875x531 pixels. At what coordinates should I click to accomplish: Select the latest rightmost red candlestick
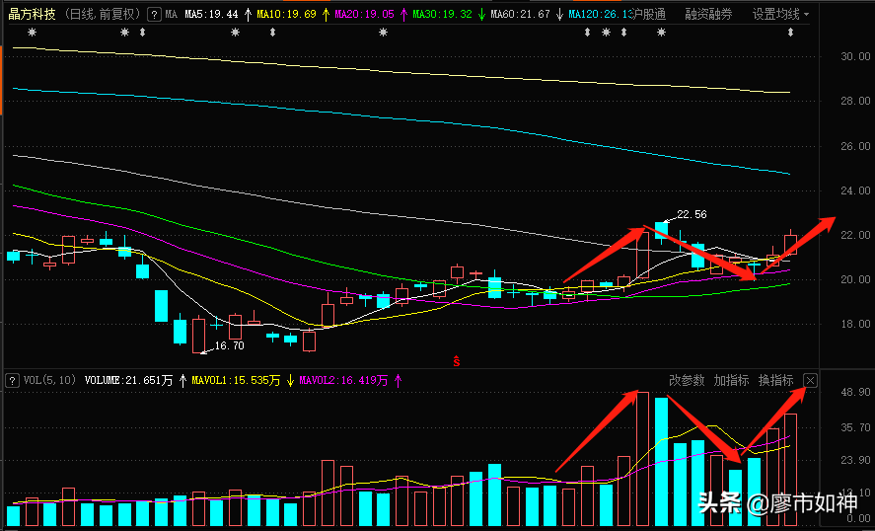[790, 244]
